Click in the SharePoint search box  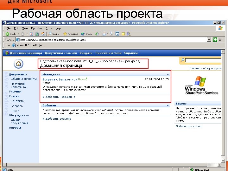[x=203, y=60]
